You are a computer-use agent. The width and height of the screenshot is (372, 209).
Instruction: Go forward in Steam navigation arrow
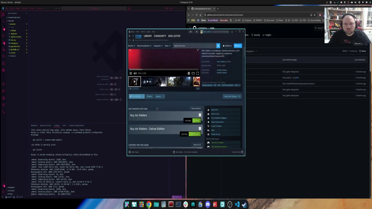coord(133,36)
